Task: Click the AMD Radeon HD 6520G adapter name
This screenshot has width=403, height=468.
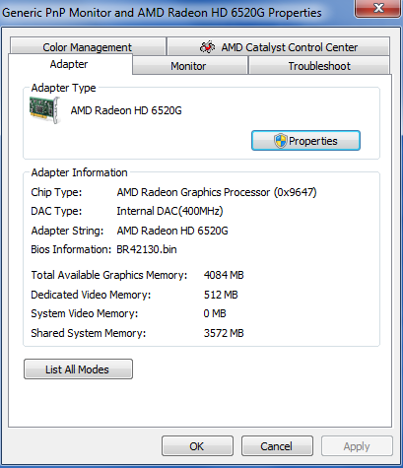Action: [126, 110]
